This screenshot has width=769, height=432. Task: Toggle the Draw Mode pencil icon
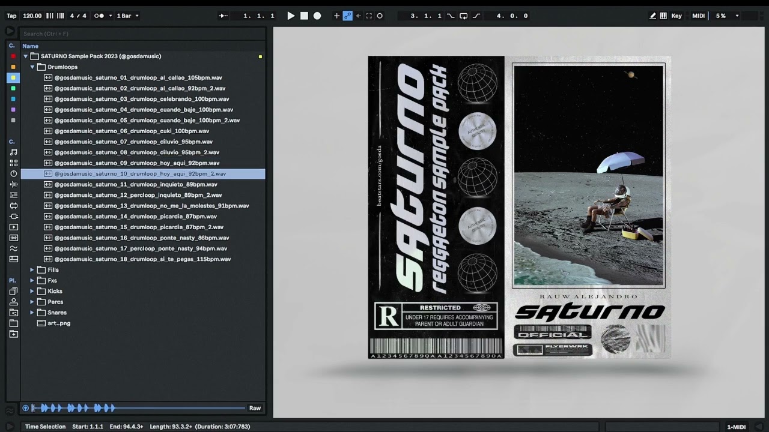point(653,16)
